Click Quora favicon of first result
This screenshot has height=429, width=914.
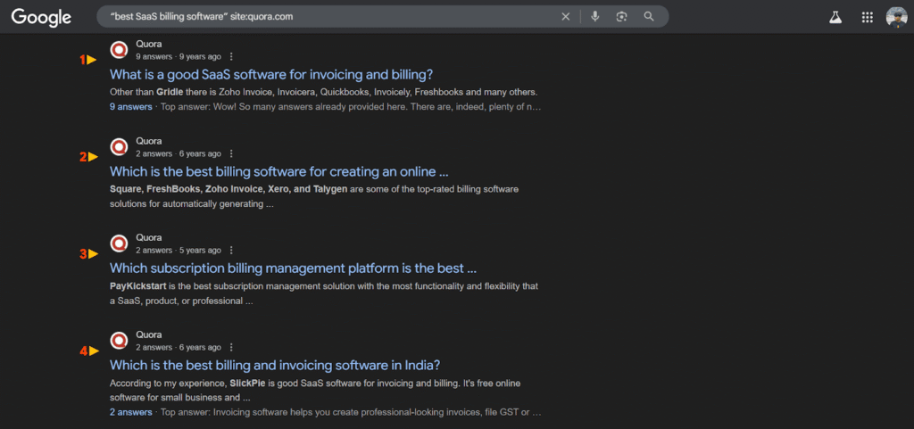click(119, 50)
